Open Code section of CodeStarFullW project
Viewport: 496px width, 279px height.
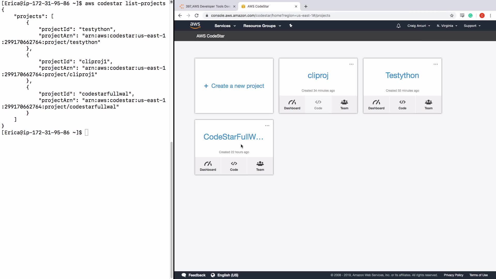coord(234,166)
